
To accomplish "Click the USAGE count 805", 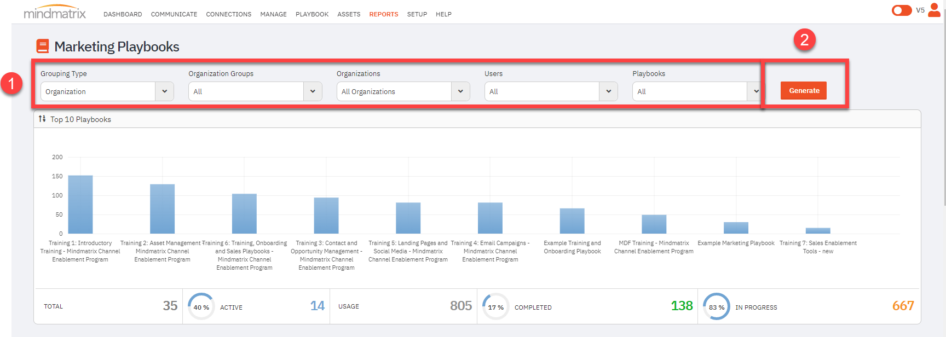I will [x=461, y=306].
